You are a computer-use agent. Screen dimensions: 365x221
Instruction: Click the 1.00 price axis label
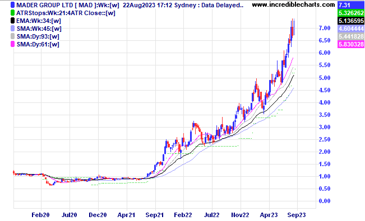pos(325,176)
